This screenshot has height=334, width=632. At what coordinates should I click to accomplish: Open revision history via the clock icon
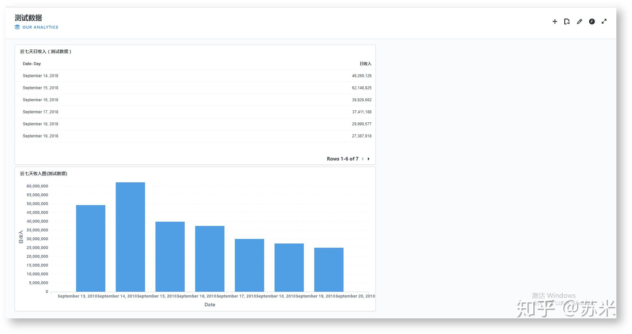(x=592, y=21)
